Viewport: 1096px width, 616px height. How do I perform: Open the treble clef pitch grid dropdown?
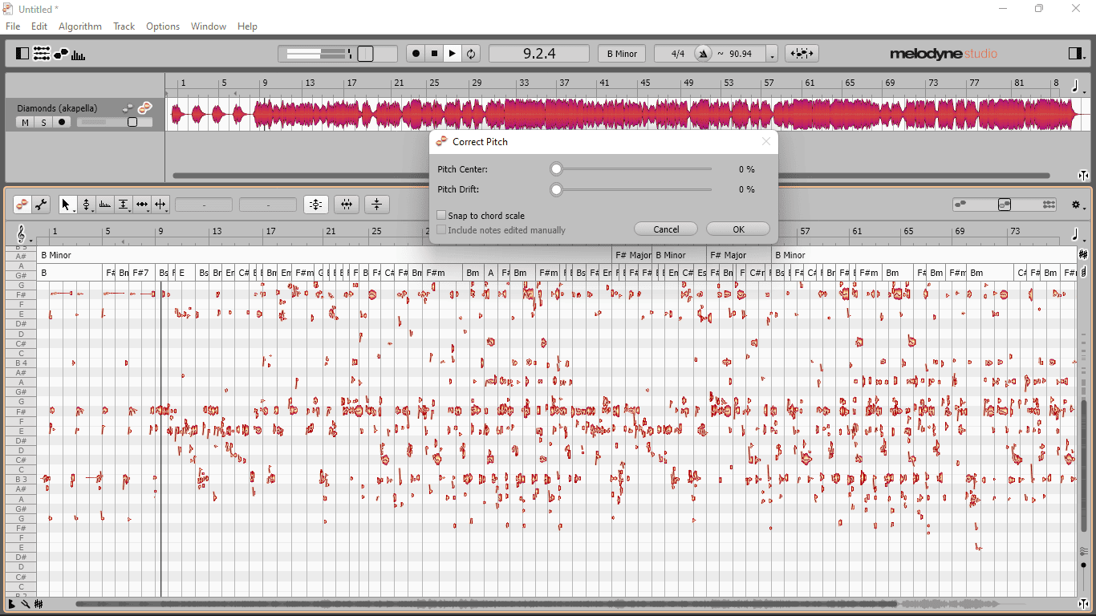23,235
